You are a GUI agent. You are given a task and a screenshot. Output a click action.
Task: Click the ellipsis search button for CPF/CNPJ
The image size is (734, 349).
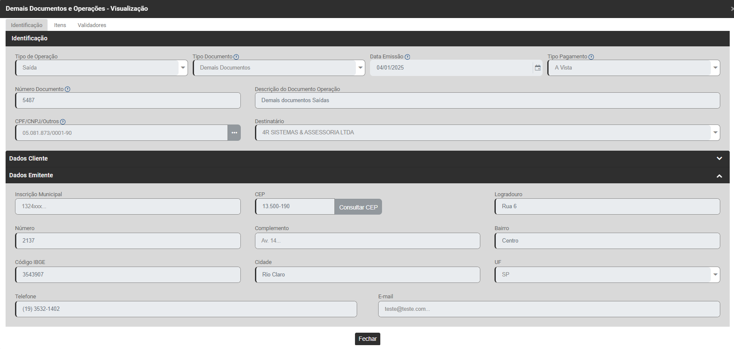pyautogui.click(x=234, y=133)
